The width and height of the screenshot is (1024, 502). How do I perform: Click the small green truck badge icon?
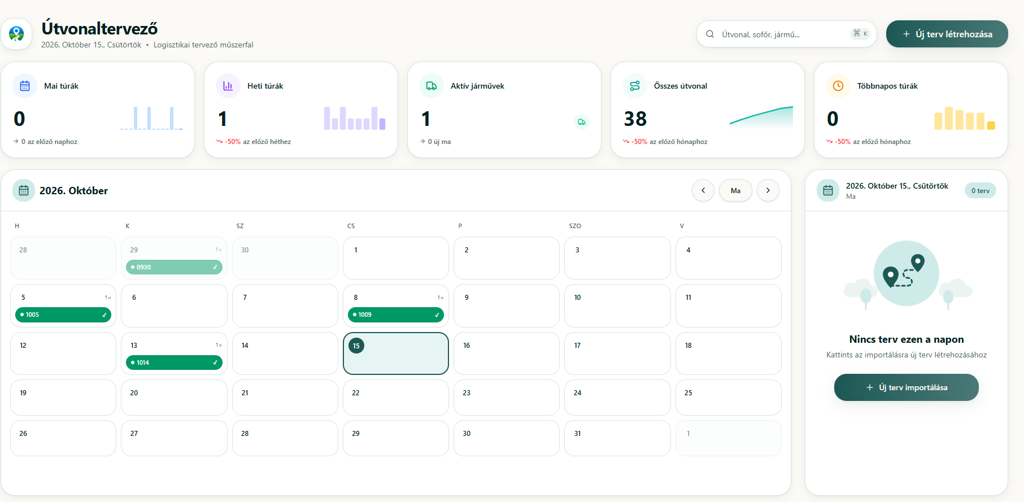[582, 122]
